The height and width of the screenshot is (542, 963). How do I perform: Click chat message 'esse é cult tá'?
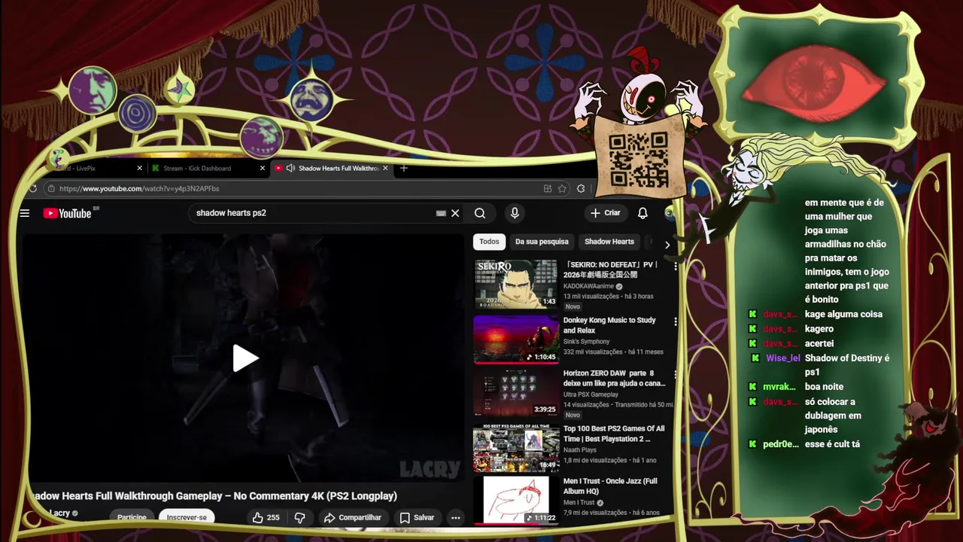[832, 444]
